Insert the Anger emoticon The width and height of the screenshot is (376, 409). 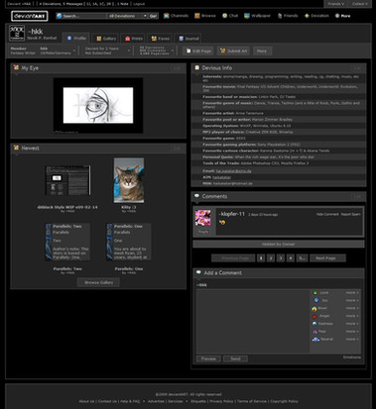(x=314, y=316)
